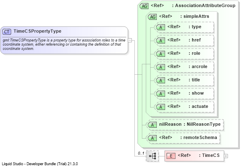Click the Liquid Studio trial footer text
Image resolution: width=241 pixels, height=166 pixels.
pos(40,164)
